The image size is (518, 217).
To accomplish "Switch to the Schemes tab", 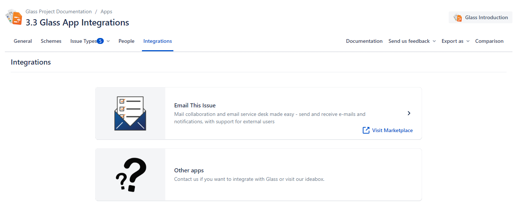I will [x=51, y=41].
